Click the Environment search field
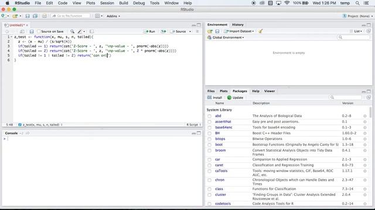Viewport: 375px width, 210px height. click(x=354, y=37)
